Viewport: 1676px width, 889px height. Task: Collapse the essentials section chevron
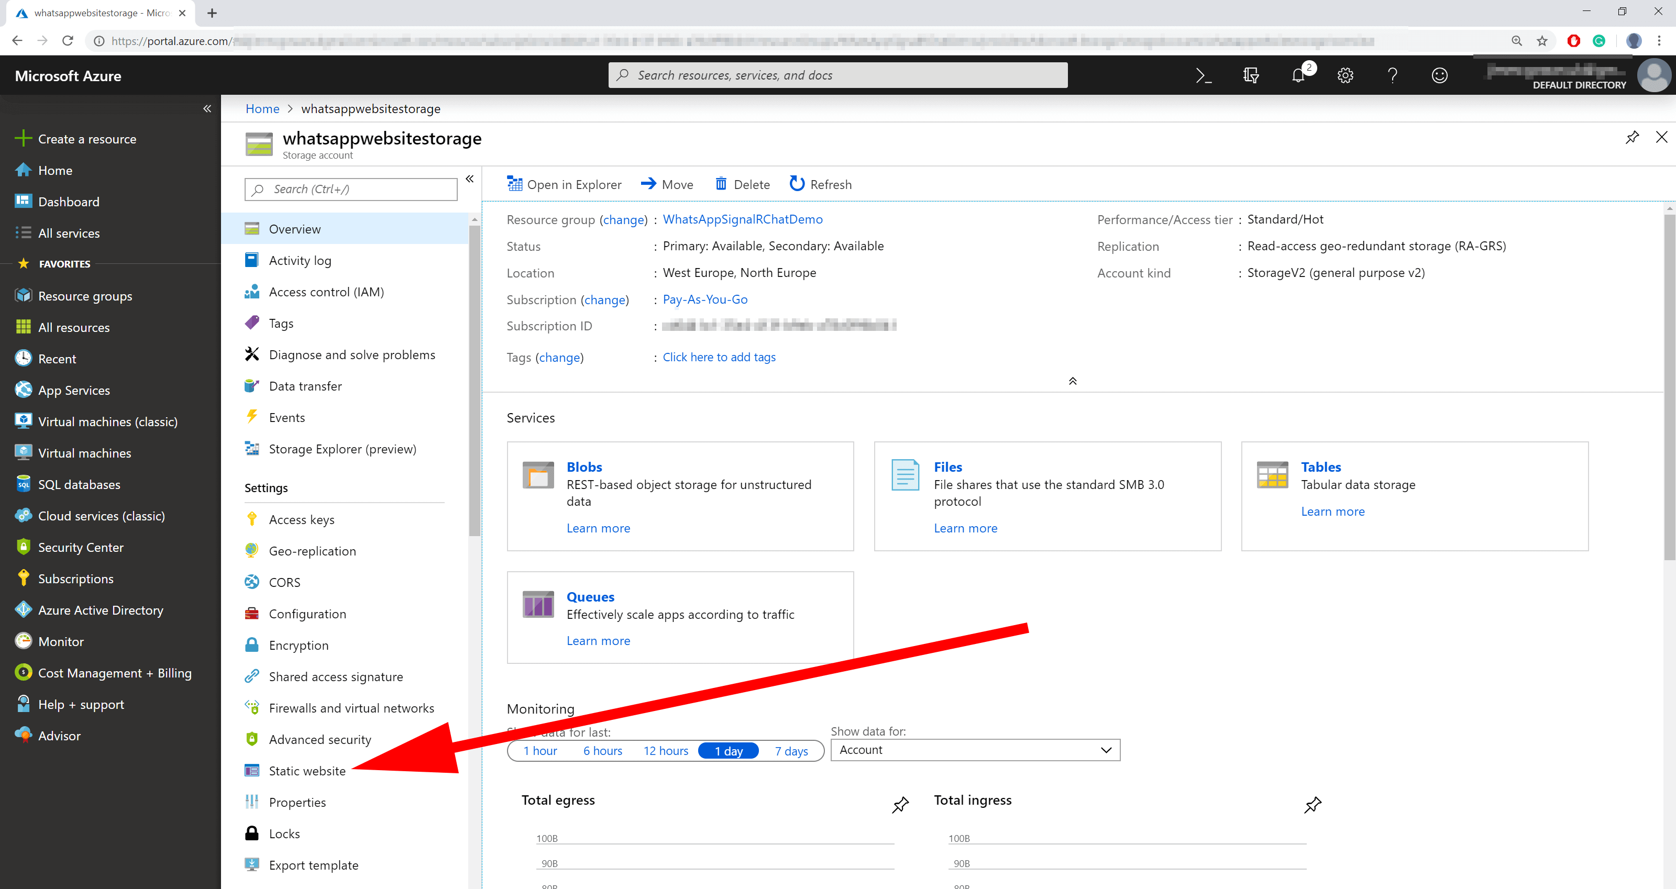click(1073, 381)
